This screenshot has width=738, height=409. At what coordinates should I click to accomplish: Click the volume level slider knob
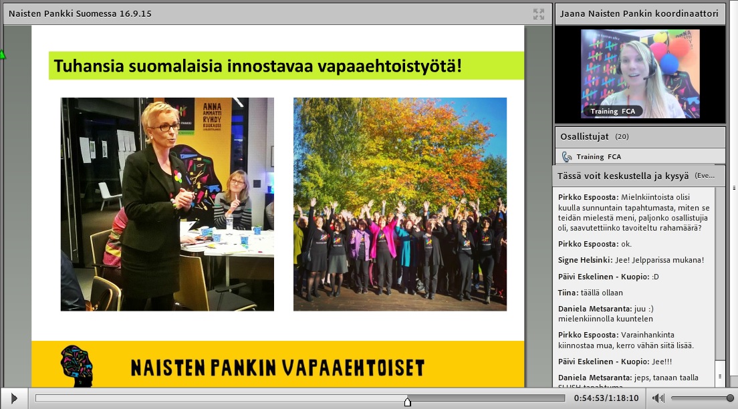click(x=730, y=398)
